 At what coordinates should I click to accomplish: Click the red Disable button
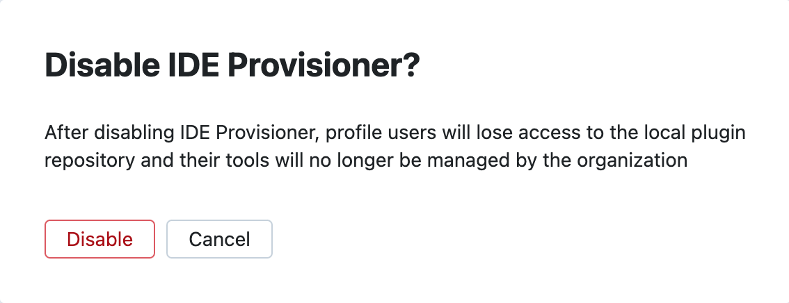coord(99,239)
